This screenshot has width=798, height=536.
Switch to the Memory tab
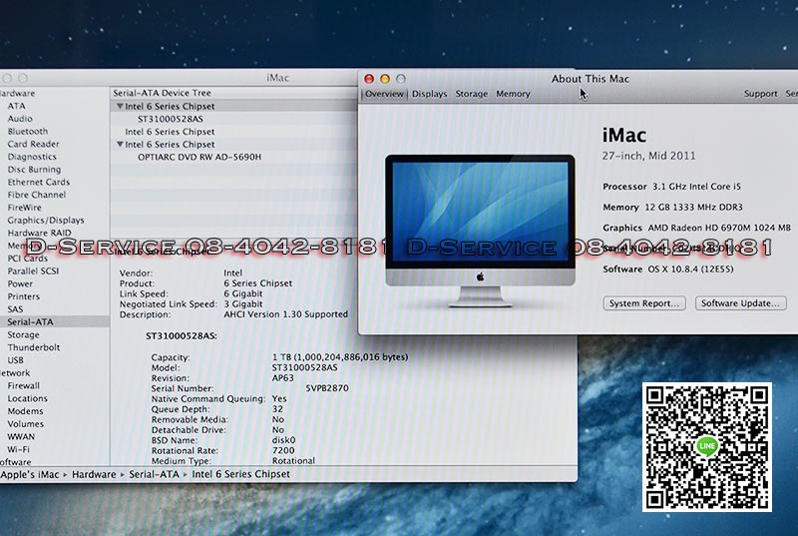(513, 94)
